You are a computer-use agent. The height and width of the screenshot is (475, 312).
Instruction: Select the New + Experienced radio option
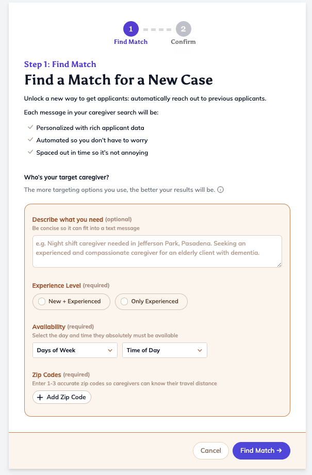point(72,301)
